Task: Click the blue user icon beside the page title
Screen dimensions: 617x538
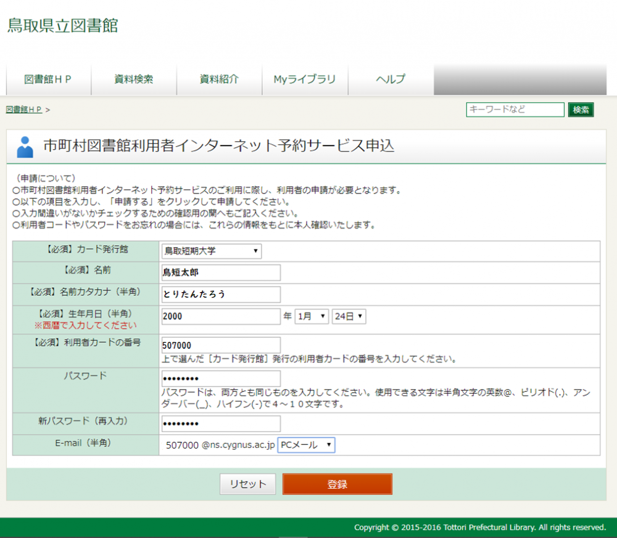Action: tap(25, 147)
